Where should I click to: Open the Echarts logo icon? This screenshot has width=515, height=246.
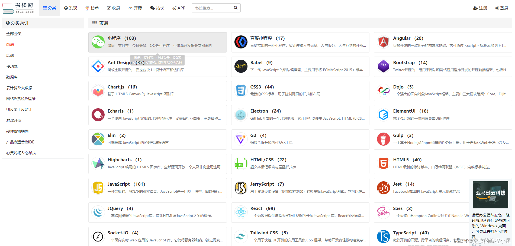pyautogui.click(x=98, y=115)
